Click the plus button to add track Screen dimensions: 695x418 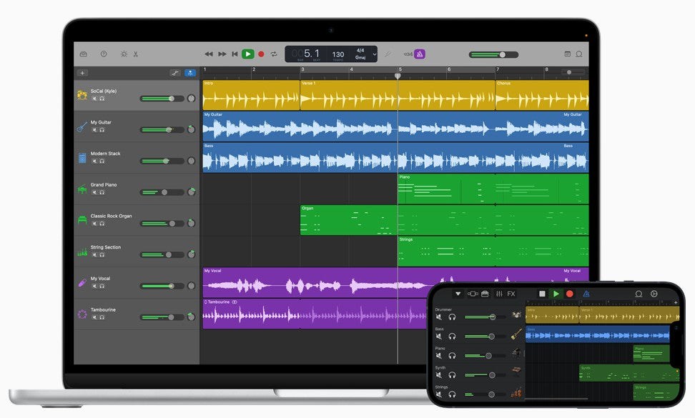[82, 73]
